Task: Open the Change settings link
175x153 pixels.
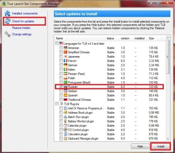Action: [x=21, y=34]
